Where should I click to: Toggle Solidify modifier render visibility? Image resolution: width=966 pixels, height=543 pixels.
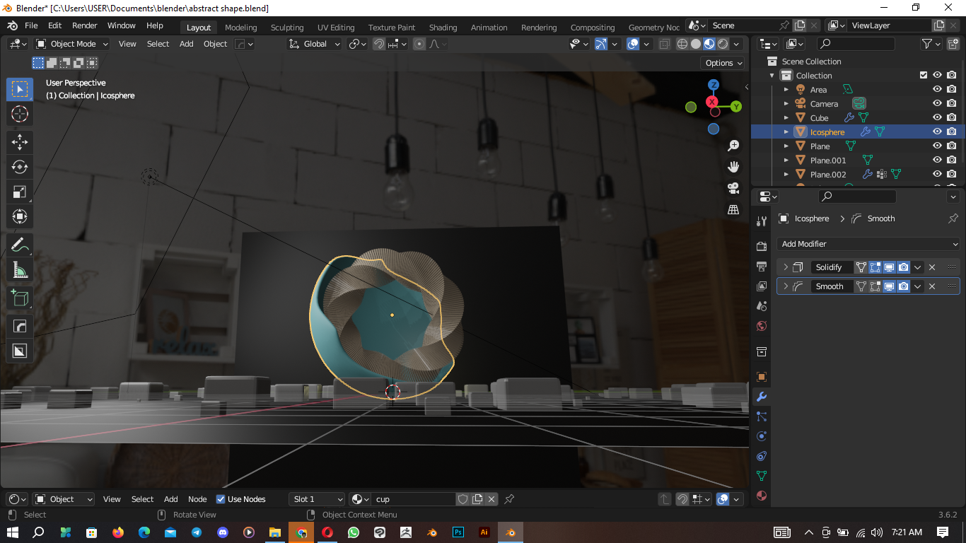(x=903, y=267)
